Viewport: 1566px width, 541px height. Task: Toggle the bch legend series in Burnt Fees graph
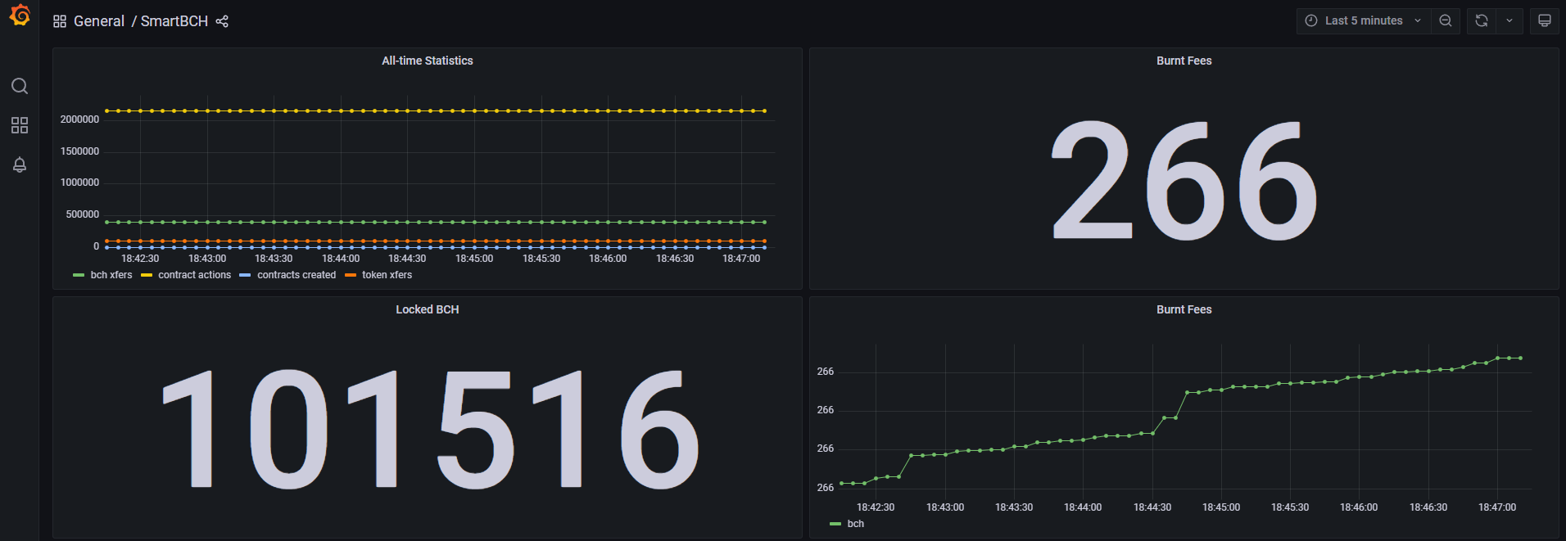(855, 524)
